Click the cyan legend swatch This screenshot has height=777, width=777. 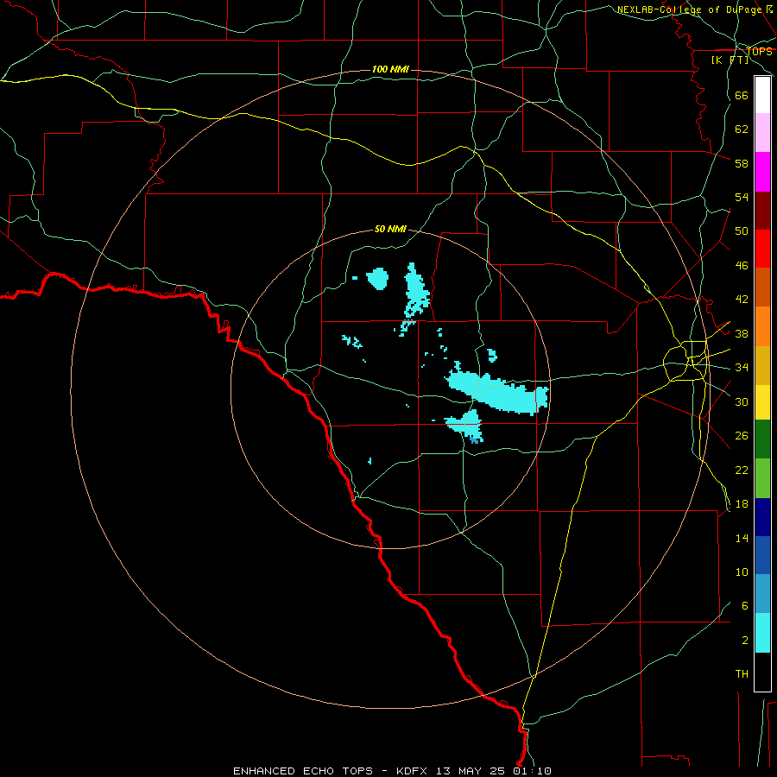[762, 633]
